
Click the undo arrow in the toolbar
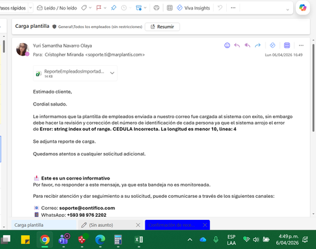[x=220, y=8]
